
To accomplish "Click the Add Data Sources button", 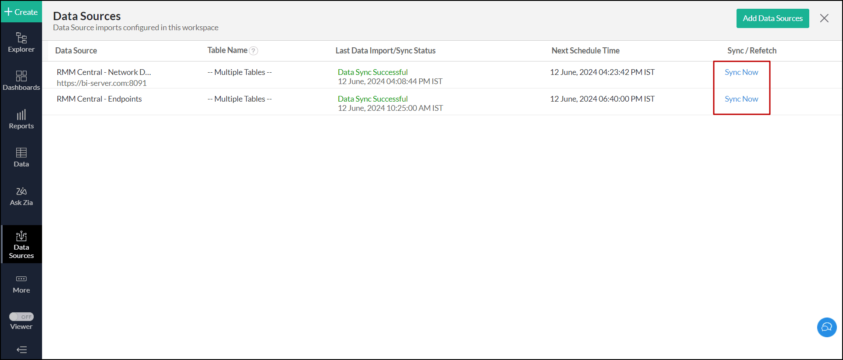I will point(772,18).
